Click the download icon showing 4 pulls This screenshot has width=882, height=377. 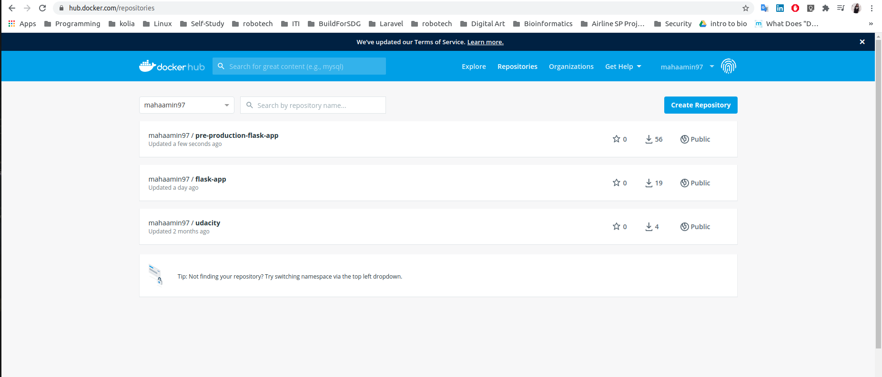pyautogui.click(x=649, y=226)
